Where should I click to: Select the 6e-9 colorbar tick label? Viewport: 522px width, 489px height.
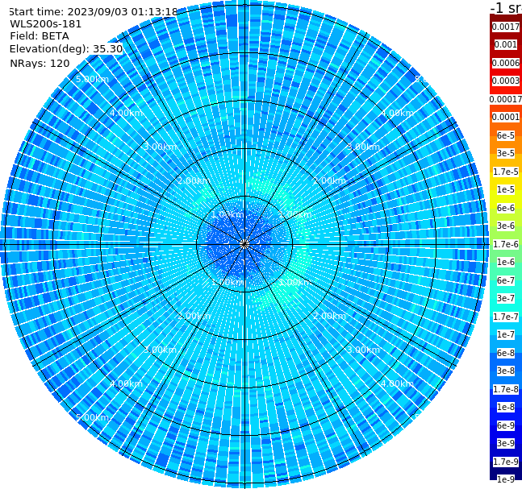click(506, 425)
